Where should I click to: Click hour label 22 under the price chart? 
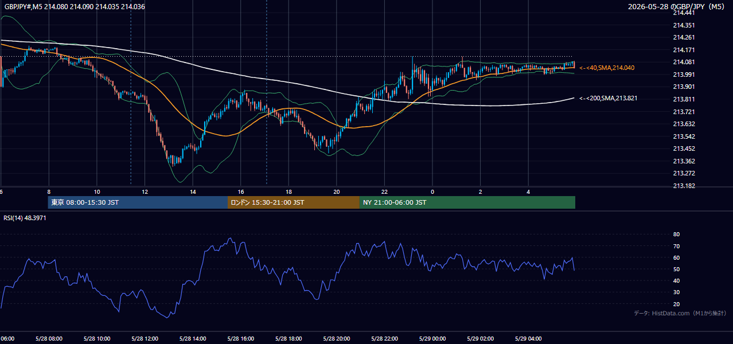tap(384, 191)
